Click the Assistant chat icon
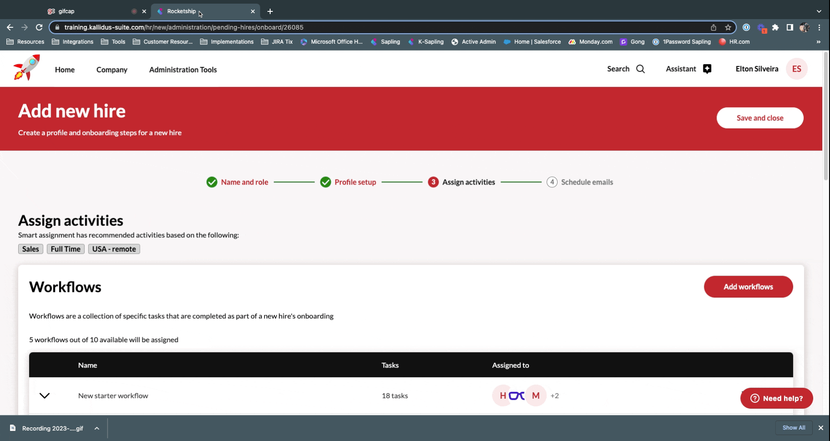The image size is (830, 441). (707, 69)
